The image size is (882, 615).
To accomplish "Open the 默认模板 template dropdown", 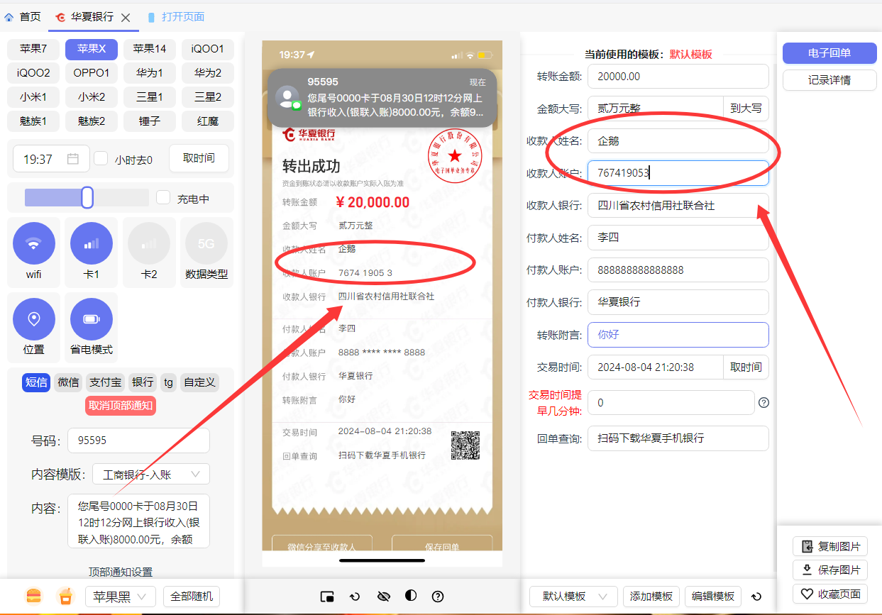I will [x=573, y=597].
